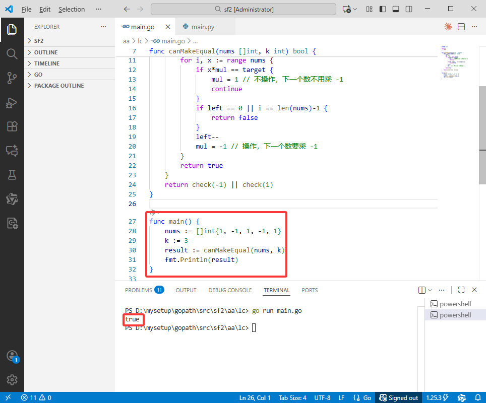The image size is (486, 403).
Task: Select second powershell terminal in list
Action: (x=455, y=315)
